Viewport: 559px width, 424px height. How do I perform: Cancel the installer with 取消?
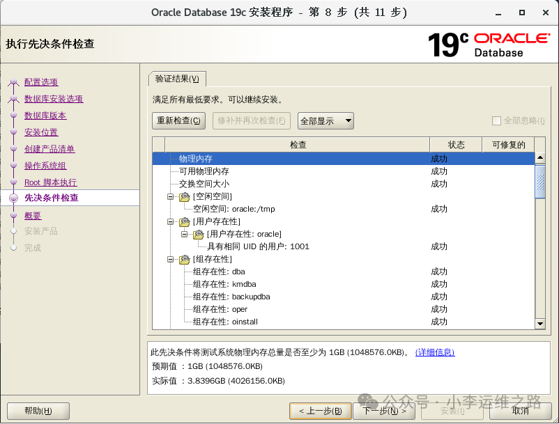pyautogui.click(x=521, y=411)
